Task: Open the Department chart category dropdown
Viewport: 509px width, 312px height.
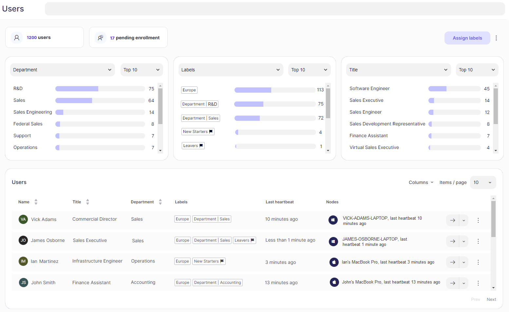Action: (x=62, y=70)
